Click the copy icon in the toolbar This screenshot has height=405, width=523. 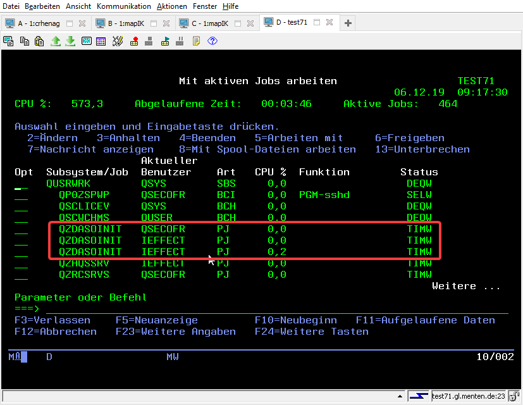click(24, 41)
